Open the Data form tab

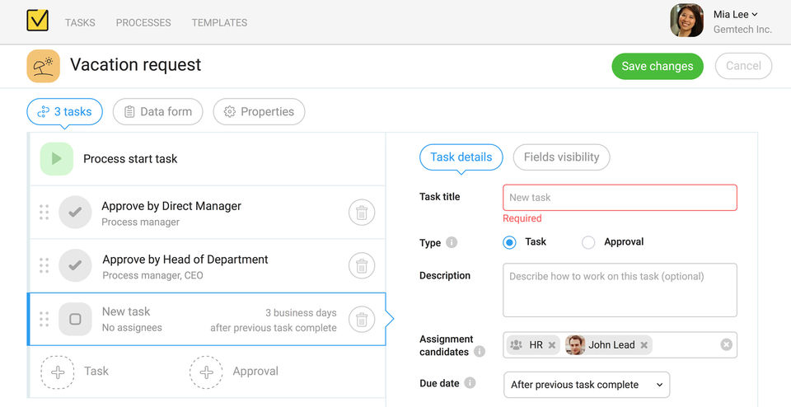157,112
